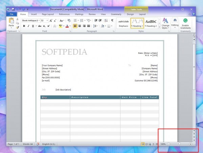Toggle Strikethrough formatting

tap(40, 26)
